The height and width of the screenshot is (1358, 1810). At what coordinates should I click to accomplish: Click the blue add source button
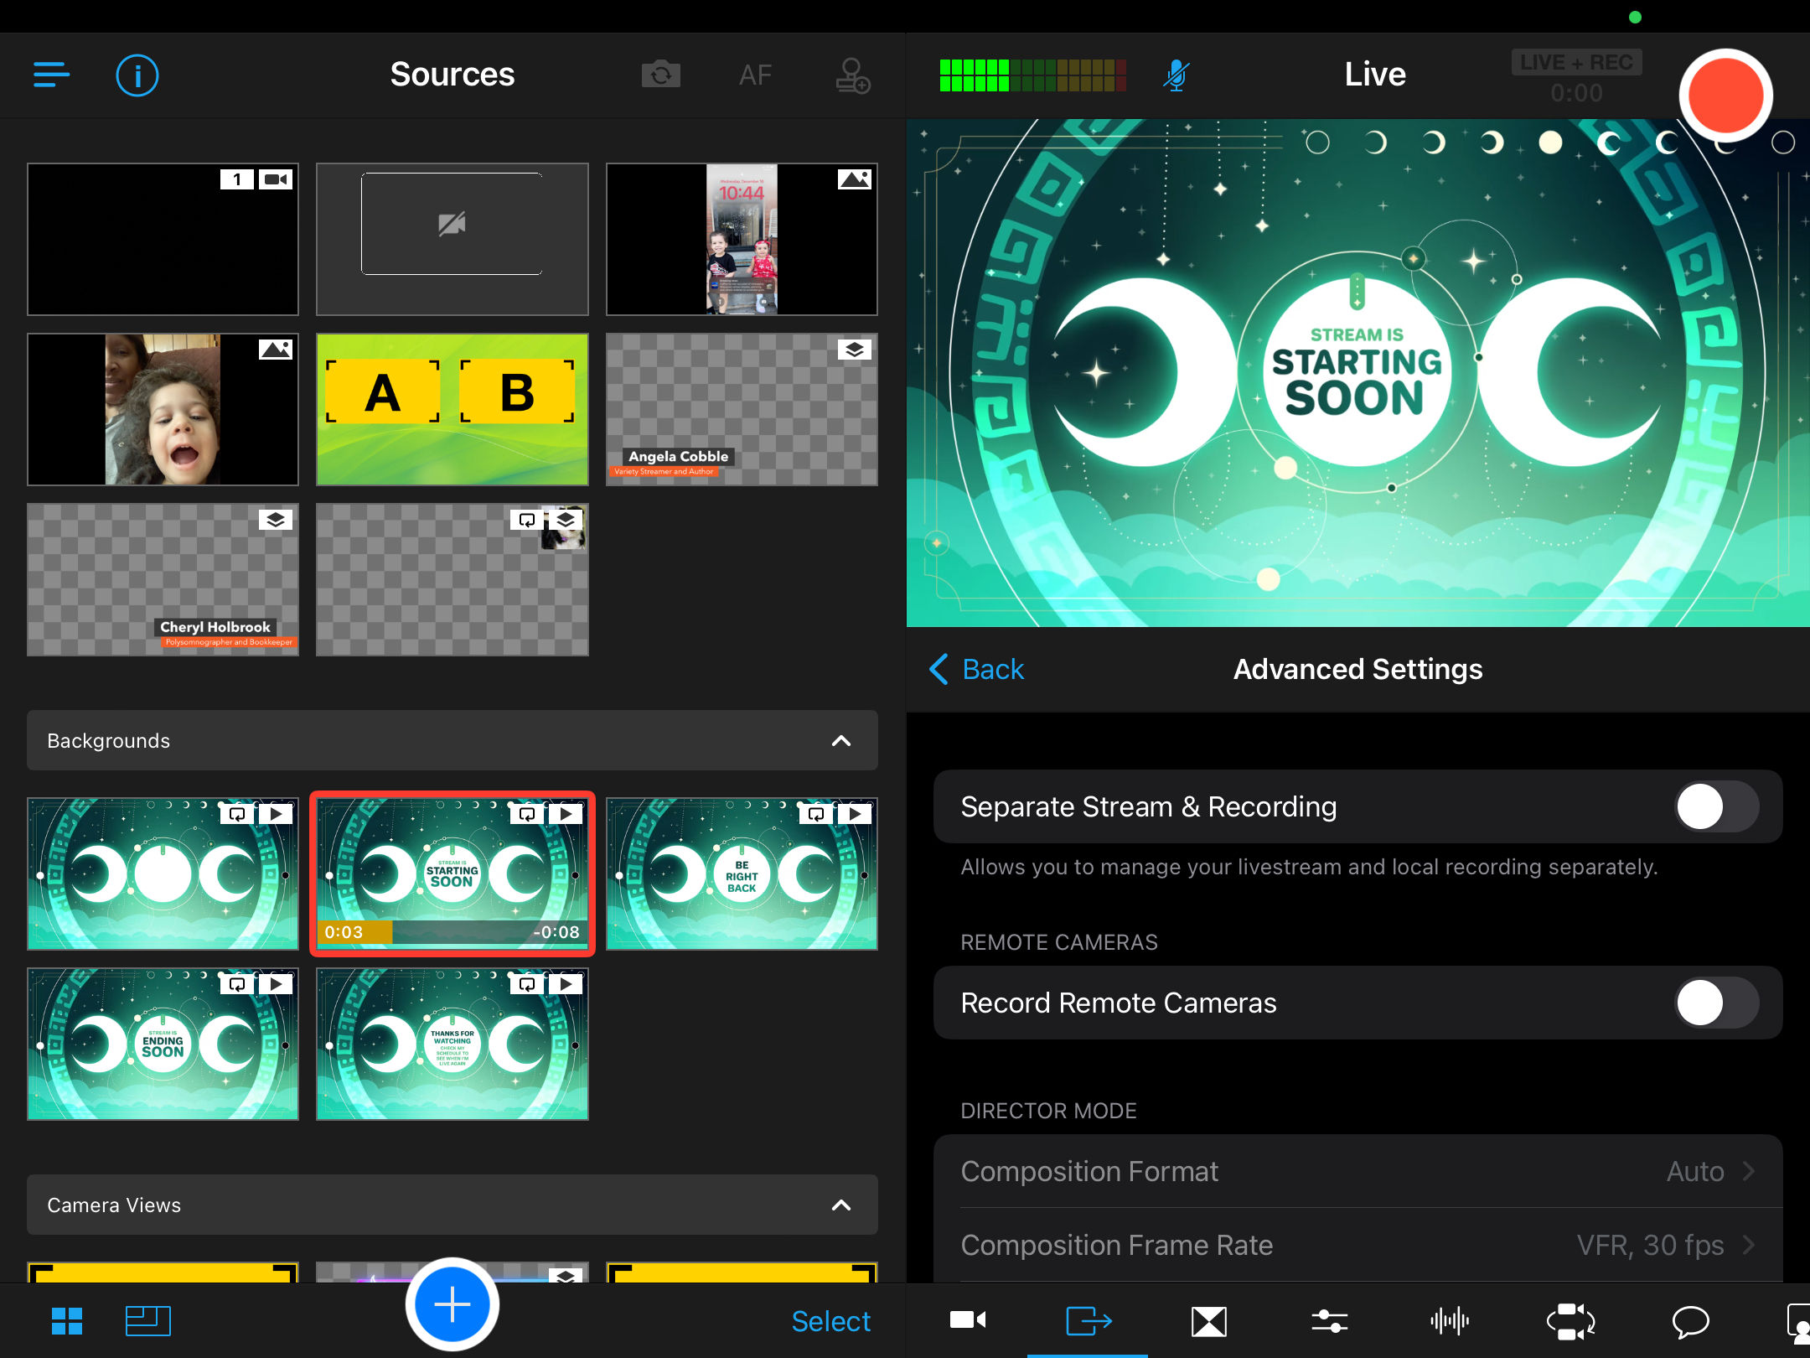coord(452,1304)
